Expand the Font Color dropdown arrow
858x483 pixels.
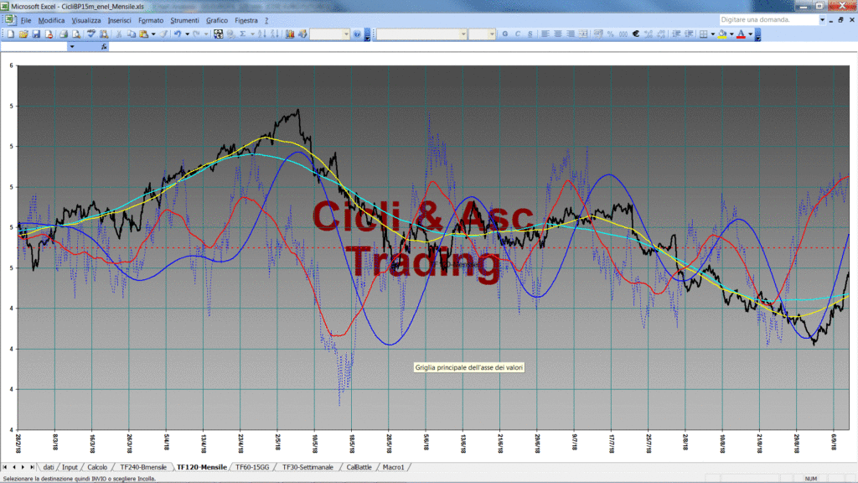750,34
